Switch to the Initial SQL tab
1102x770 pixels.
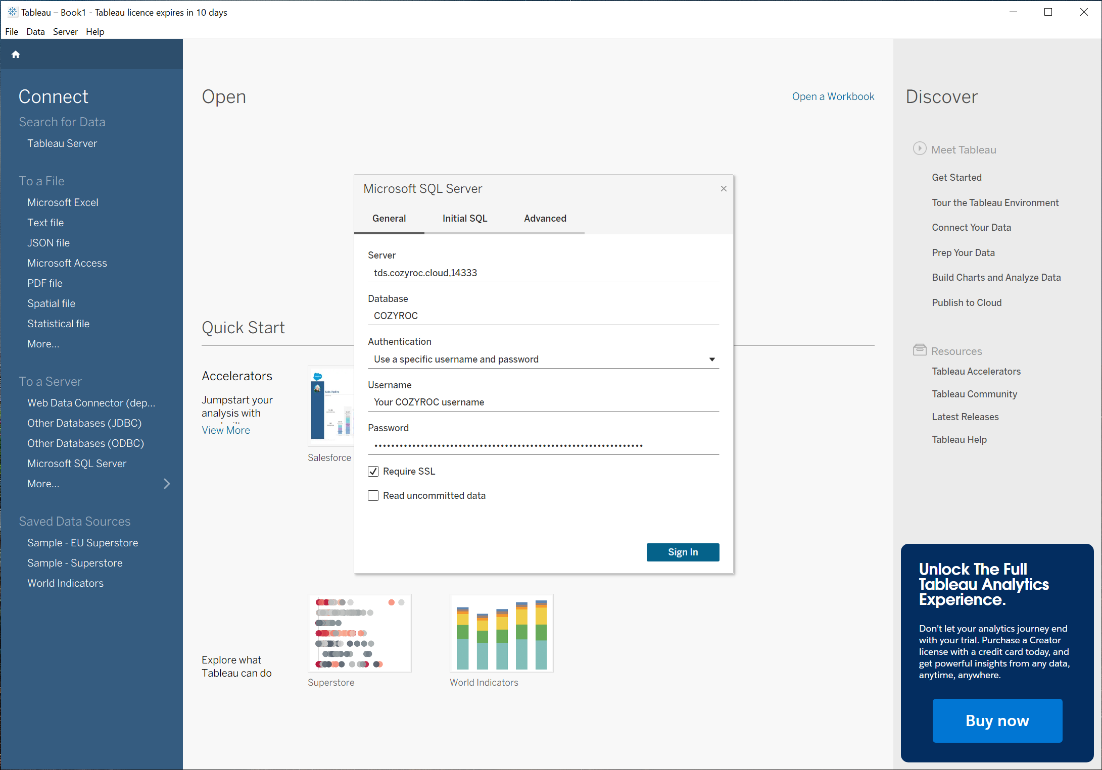(464, 219)
